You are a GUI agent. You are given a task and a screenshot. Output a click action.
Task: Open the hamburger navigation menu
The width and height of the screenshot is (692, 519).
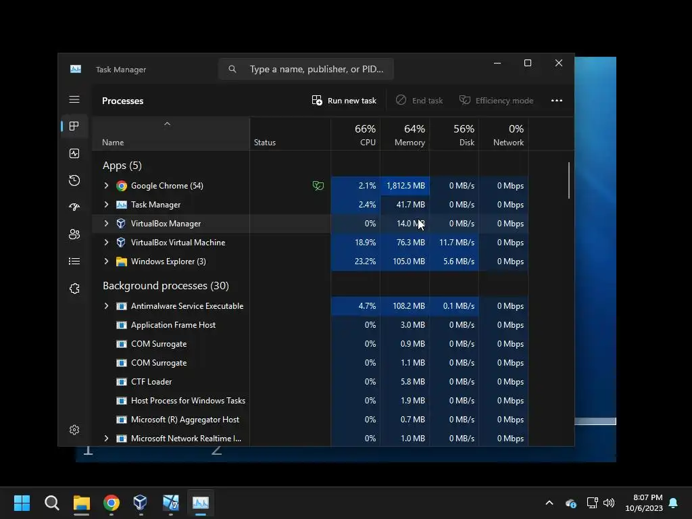click(x=74, y=100)
